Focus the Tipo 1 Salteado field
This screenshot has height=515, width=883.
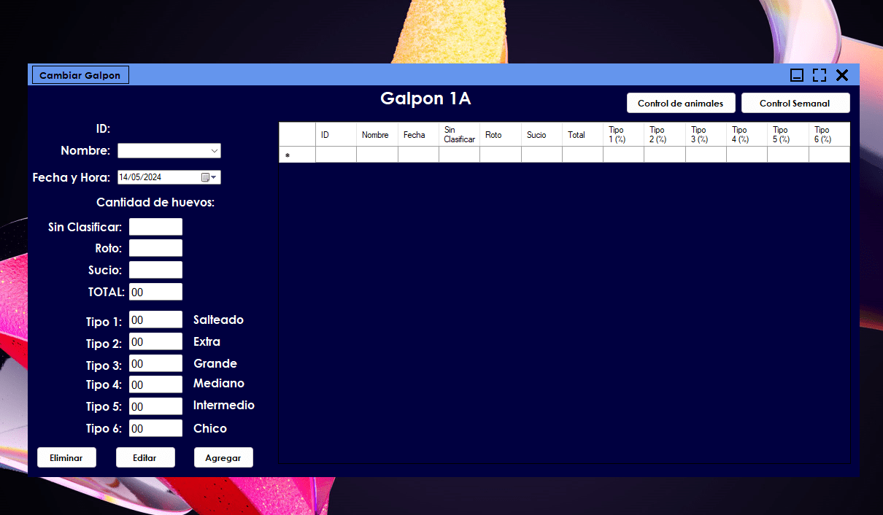155,320
